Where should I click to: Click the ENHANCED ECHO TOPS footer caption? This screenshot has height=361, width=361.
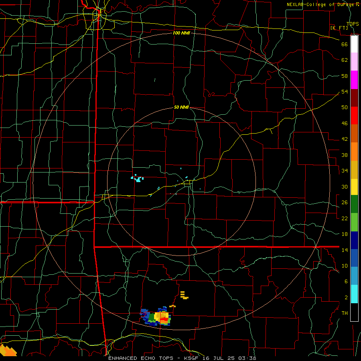pyautogui.click(x=141, y=358)
